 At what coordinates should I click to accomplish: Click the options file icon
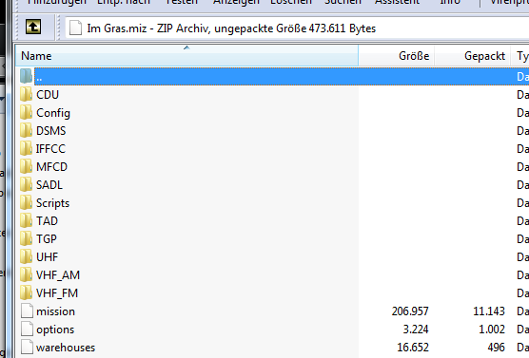[x=27, y=329]
